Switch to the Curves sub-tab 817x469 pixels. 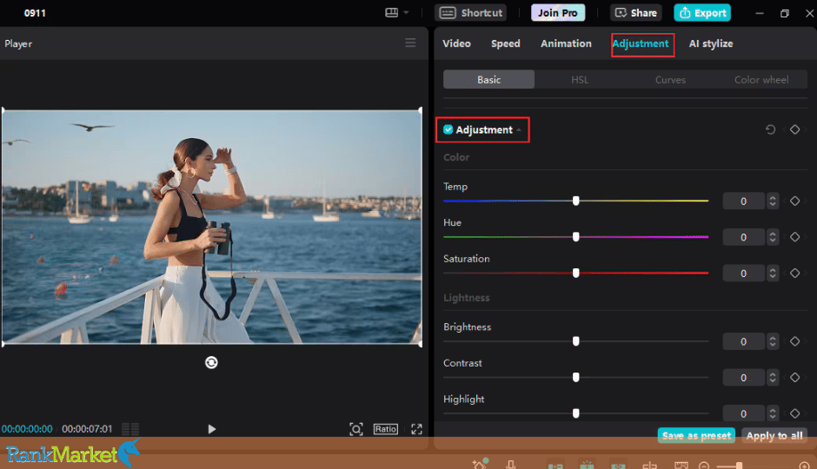[x=670, y=80]
